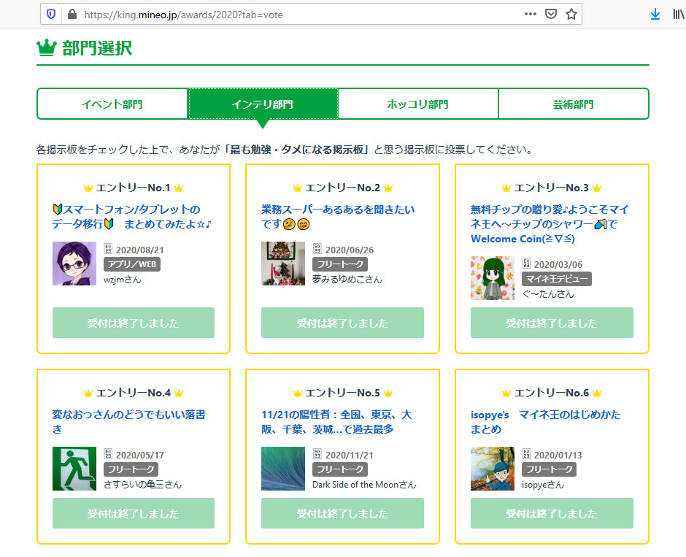Click the padlock site security icon
Screen dimensions: 686x557
click(x=72, y=14)
